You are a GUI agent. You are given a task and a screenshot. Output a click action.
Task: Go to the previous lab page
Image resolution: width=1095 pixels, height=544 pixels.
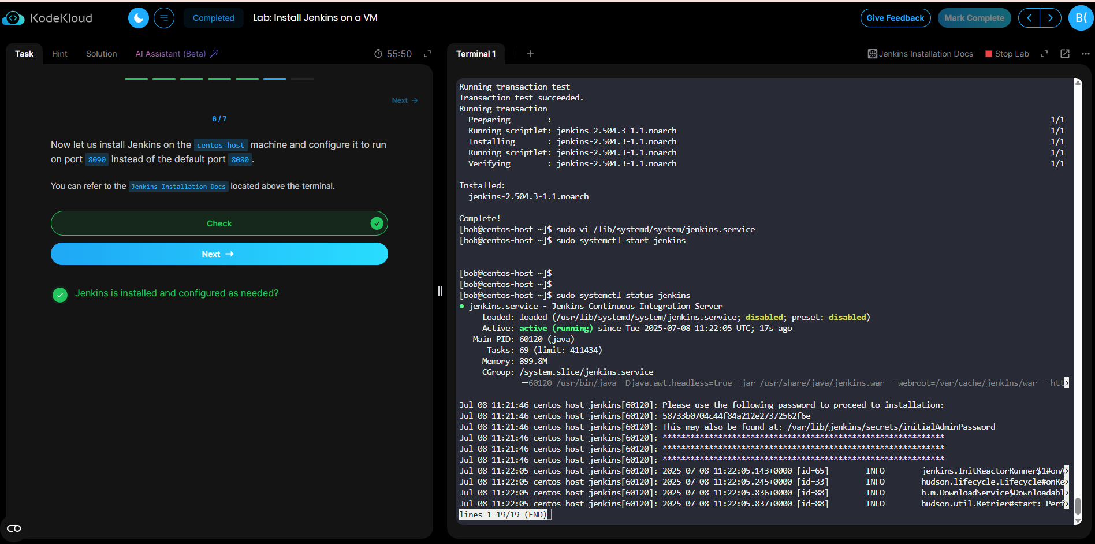tap(1029, 18)
